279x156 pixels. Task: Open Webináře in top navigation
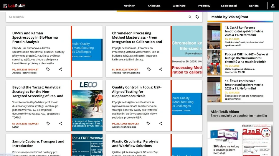[x=179, y=6]
